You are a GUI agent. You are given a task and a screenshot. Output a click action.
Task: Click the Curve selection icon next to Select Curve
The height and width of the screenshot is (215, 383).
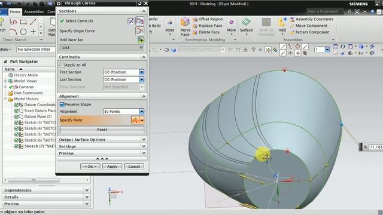(139, 21)
